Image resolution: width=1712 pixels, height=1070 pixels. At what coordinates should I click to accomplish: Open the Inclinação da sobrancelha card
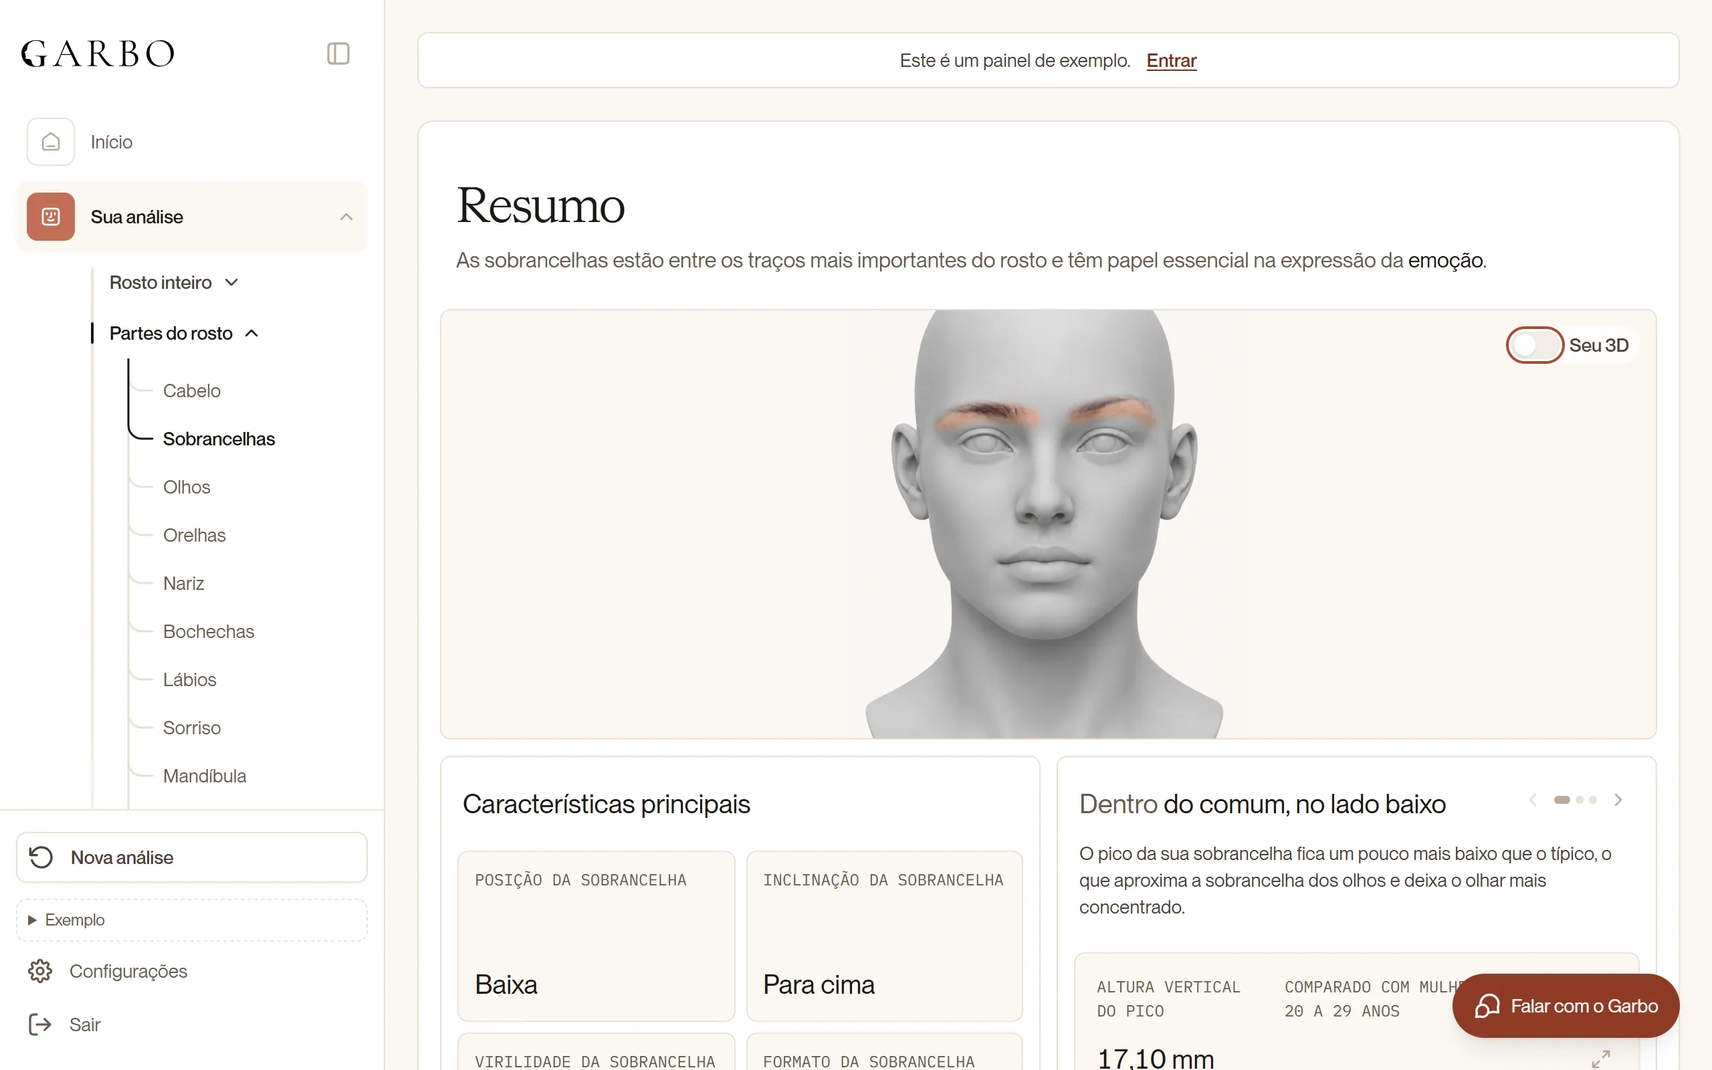point(884,936)
